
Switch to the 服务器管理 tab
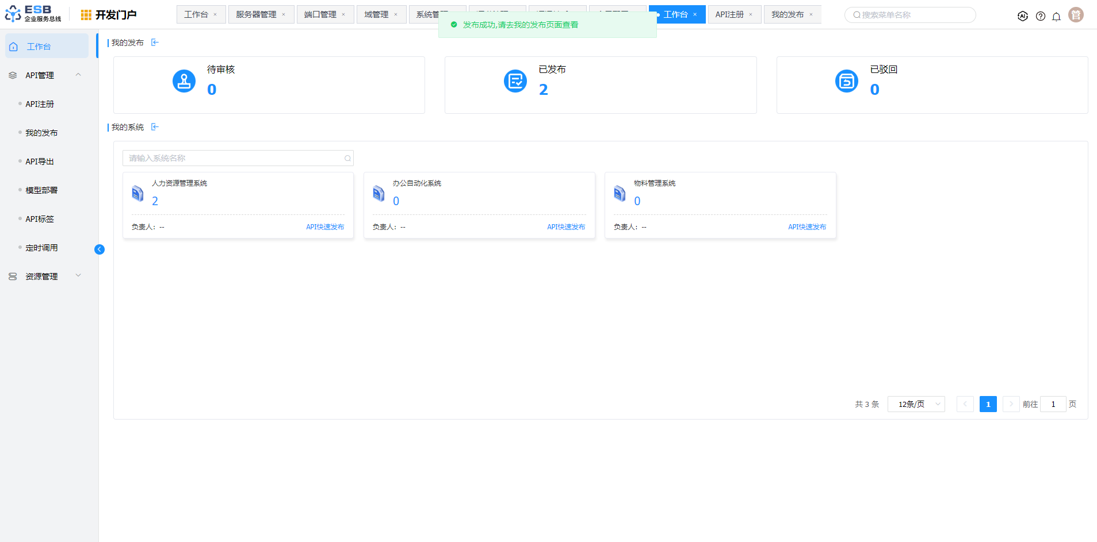[256, 14]
